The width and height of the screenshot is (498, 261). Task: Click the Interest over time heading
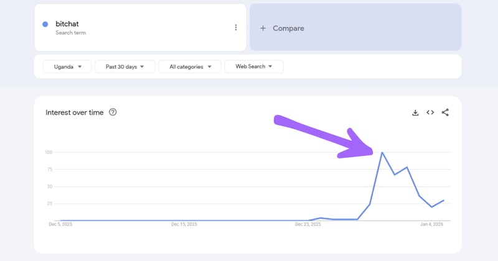[x=74, y=112]
